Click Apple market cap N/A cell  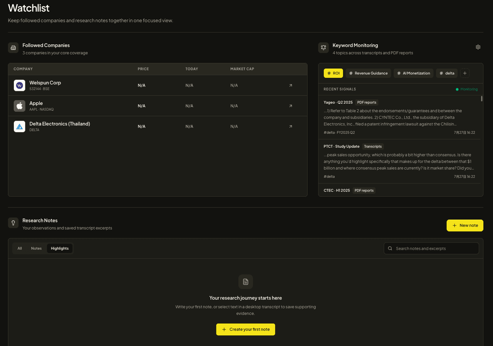click(x=234, y=106)
